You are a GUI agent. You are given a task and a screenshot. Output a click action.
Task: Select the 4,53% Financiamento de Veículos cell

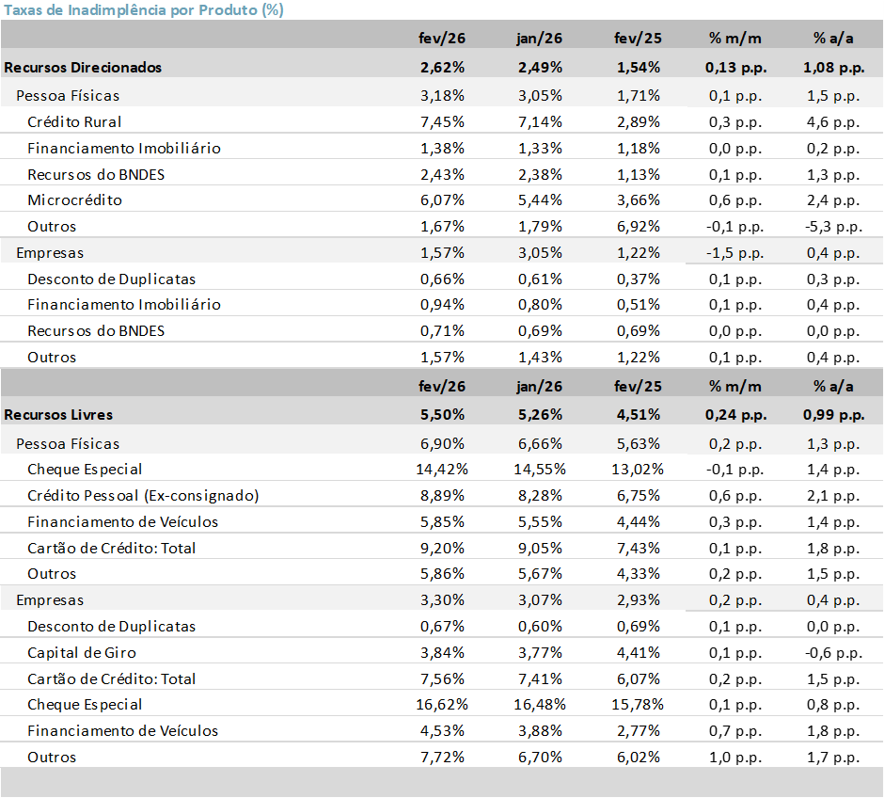coord(442,730)
